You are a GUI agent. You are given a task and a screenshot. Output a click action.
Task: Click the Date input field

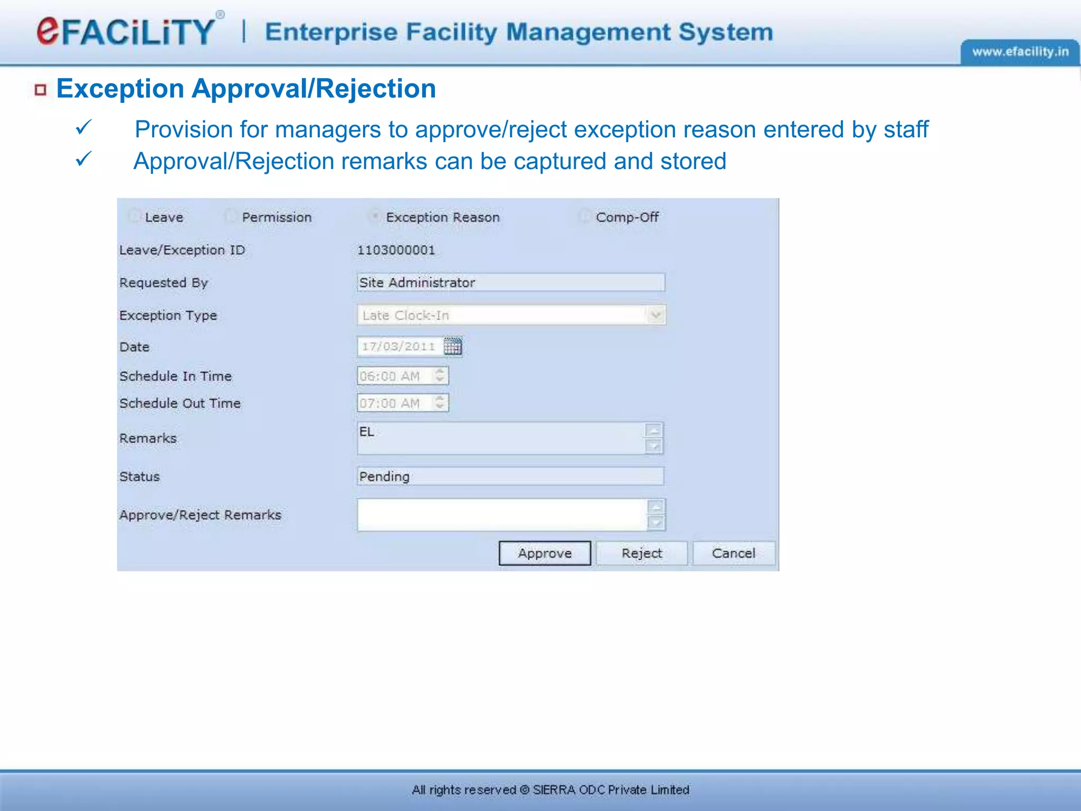pos(400,346)
